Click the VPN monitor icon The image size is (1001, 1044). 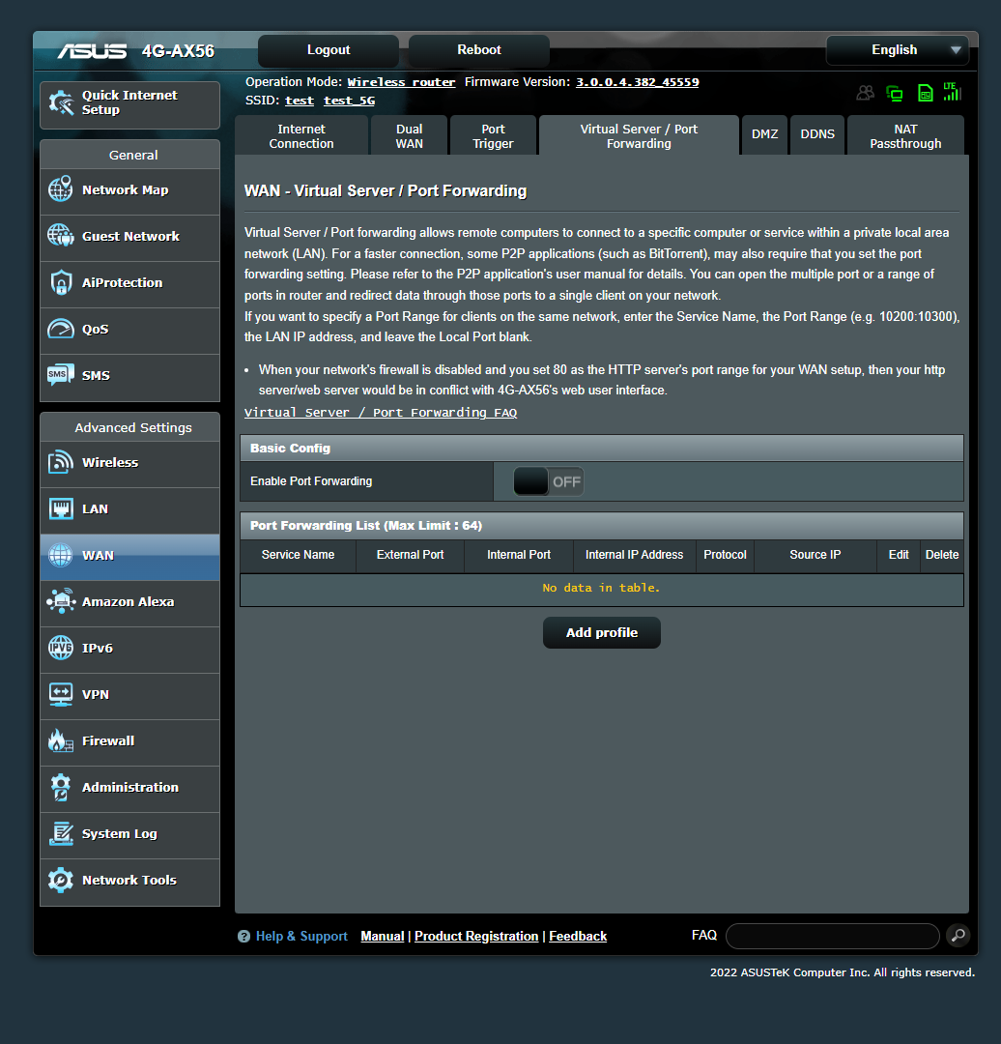point(61,694)
